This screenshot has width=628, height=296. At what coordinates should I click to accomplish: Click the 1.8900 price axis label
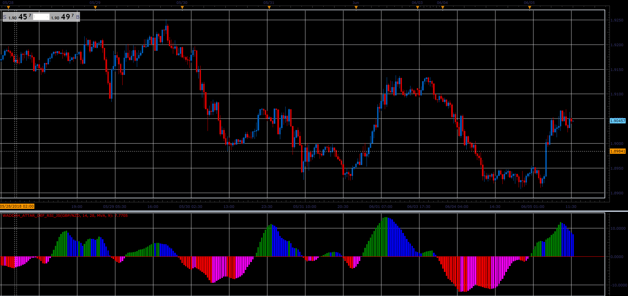[x=617, y=193]
